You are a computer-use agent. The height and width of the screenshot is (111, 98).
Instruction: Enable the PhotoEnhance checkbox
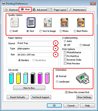[65, 52]
